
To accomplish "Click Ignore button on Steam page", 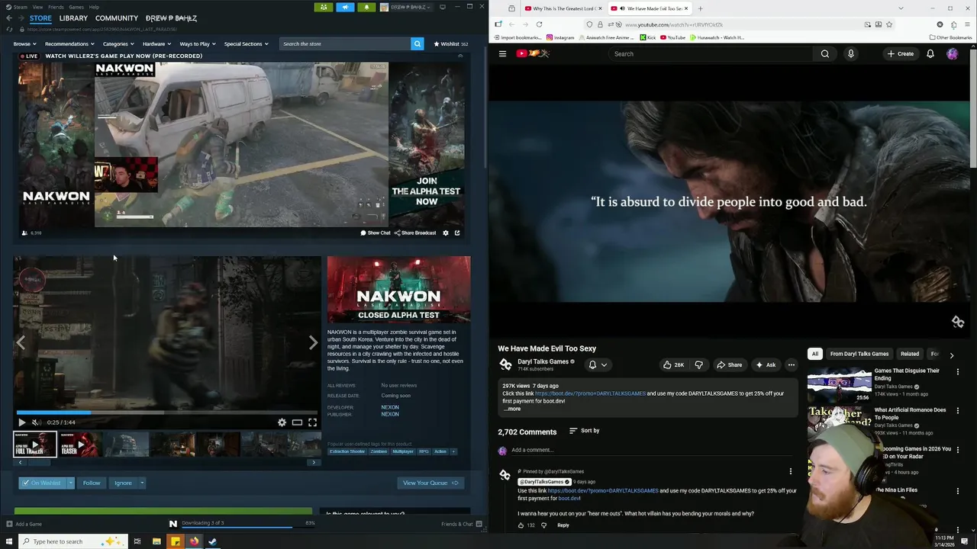I will (123, 483).
